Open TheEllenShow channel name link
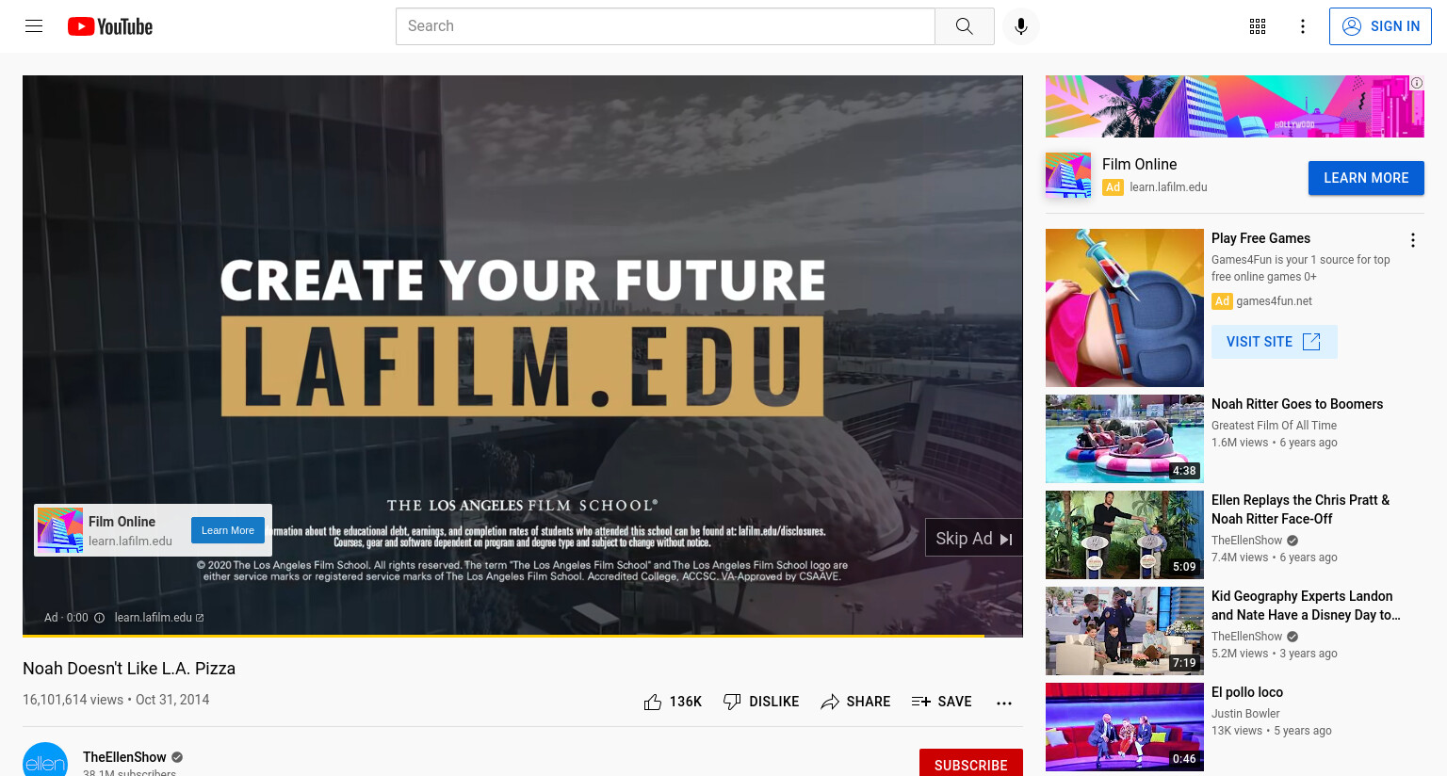The height and width of the screenshot is (776, 1447). [x=124, y=757]
